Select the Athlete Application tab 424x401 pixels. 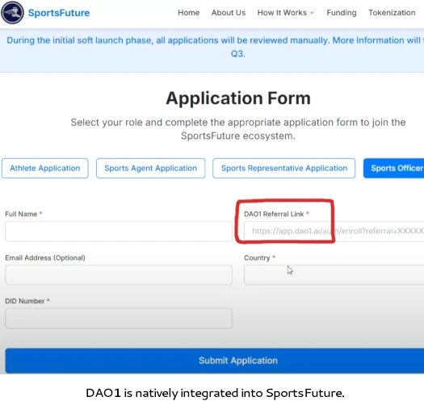[45, 168]
